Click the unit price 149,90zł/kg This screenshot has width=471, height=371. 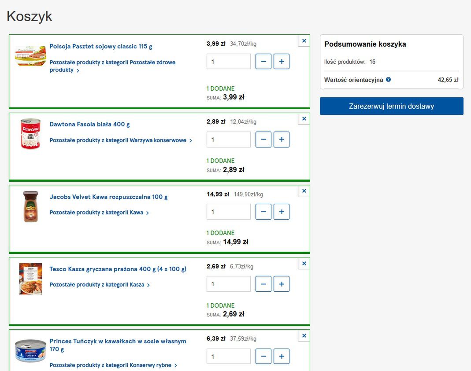pyautogui.click(x=248, y=195)
